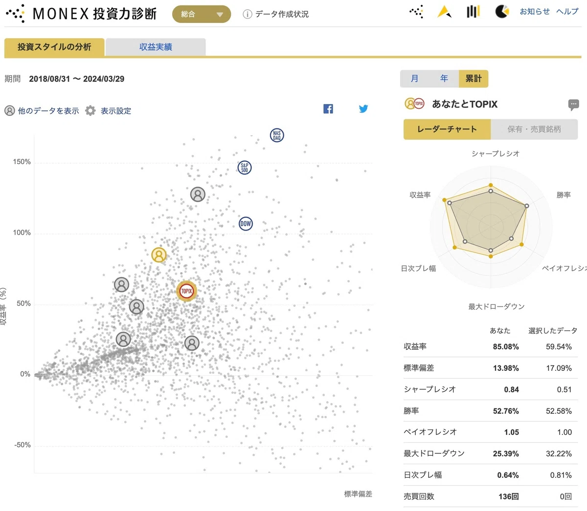
Task: Select the gray investor marker directly below TOPIX
Action: click(192, 343)
